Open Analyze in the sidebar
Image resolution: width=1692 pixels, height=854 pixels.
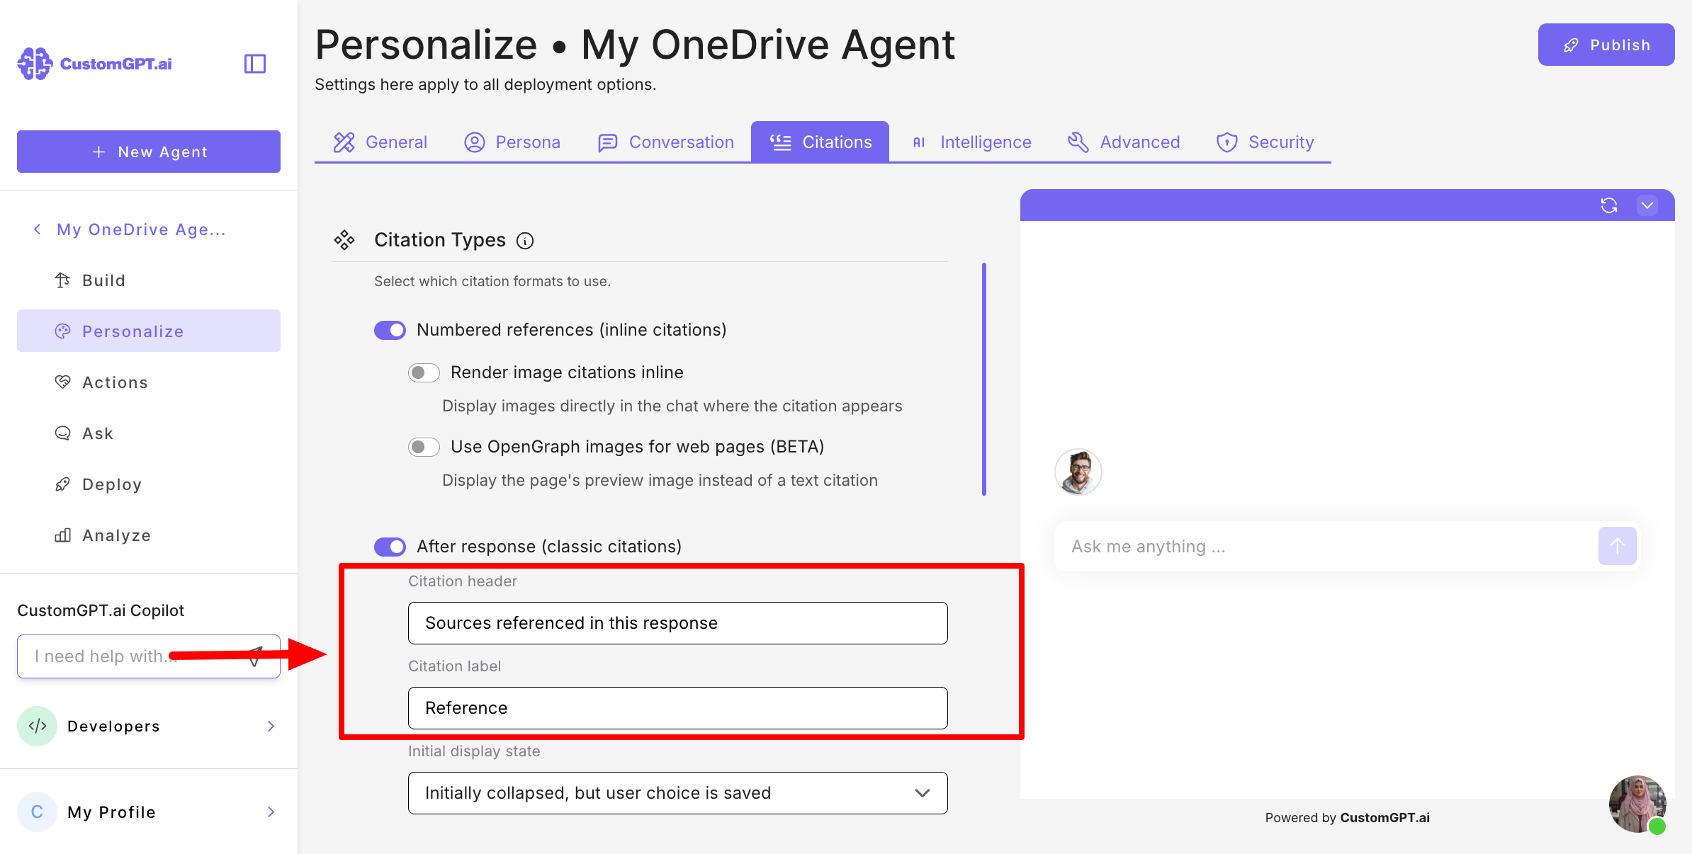point(116,535)
